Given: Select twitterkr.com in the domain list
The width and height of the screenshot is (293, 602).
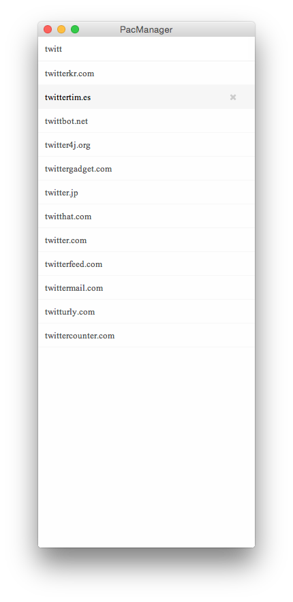Looking at the screenshot, I should [146, 73].
